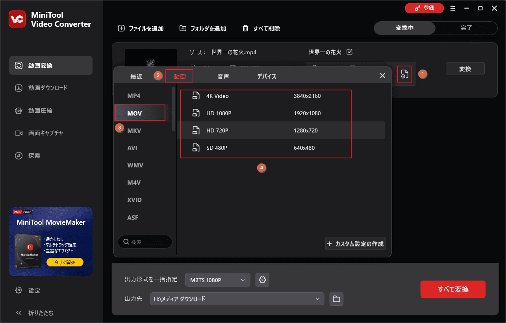Select the 4K Video 3840x2160 preset

281,96
